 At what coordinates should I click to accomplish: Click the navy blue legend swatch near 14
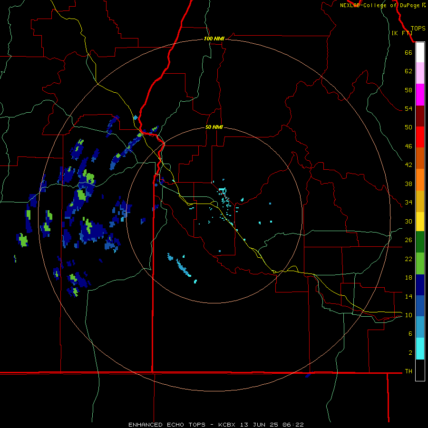[420, 285]
